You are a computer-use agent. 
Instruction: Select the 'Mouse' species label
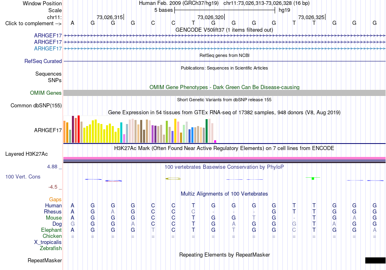point(54,218)
